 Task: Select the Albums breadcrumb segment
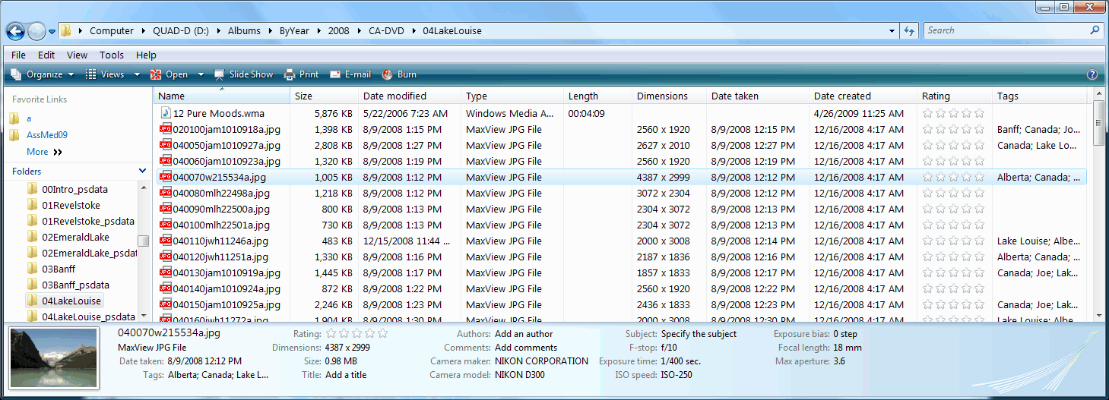(244, 31)
